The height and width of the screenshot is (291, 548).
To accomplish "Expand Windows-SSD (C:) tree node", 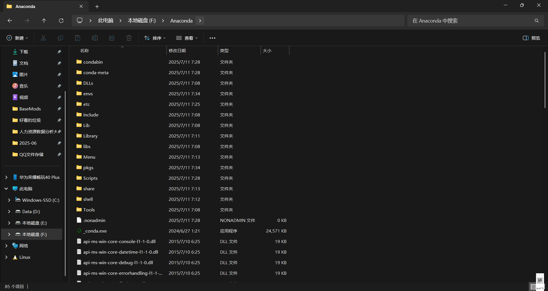I will pyautogui.click(x=9, y=200).
